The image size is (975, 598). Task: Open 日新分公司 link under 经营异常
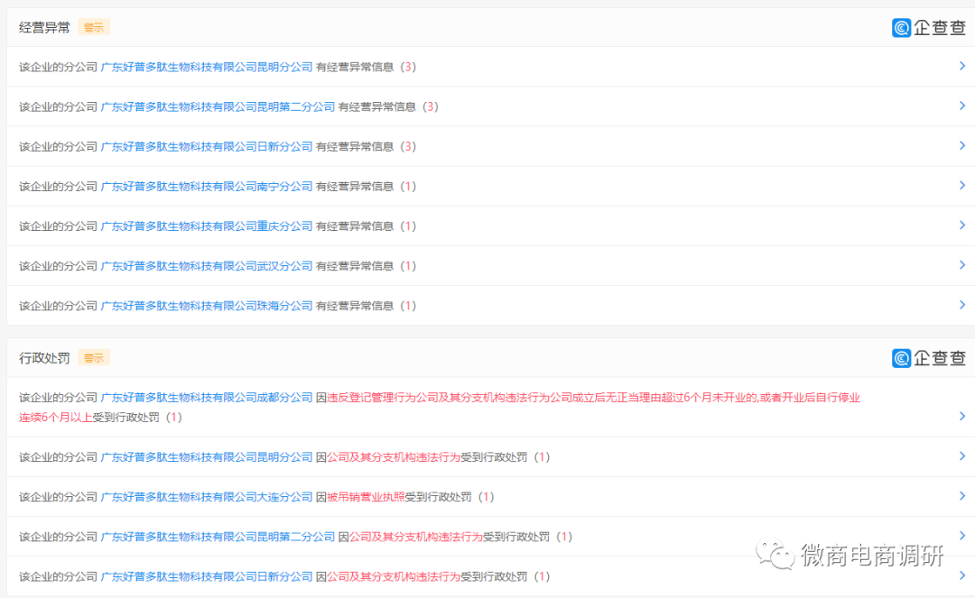207,146
